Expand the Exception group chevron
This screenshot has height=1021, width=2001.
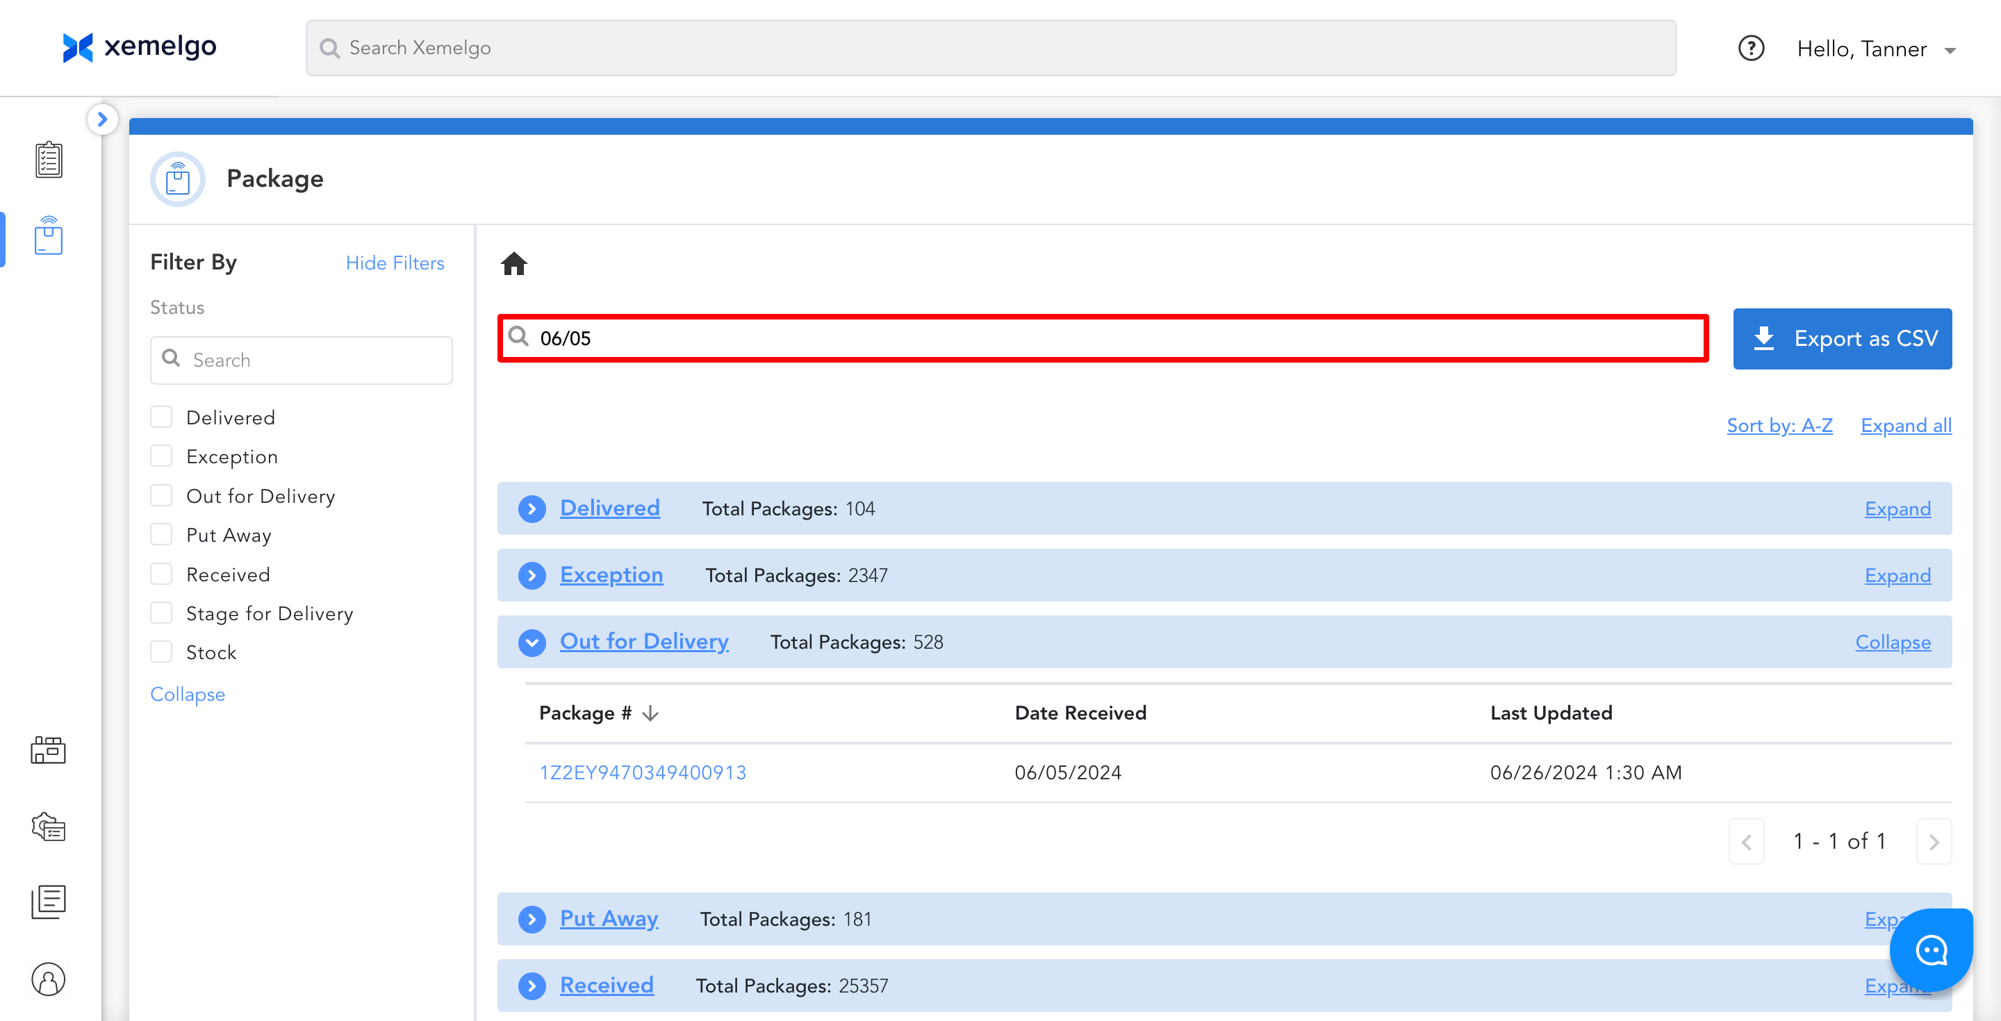pyautogui.click(x=532, y=575)
